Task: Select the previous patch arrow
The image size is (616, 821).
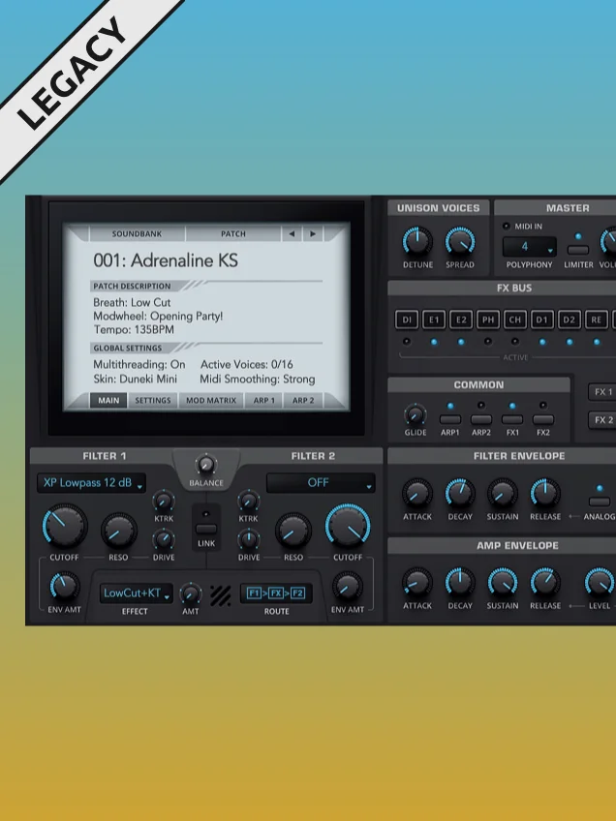Action: 292,233
